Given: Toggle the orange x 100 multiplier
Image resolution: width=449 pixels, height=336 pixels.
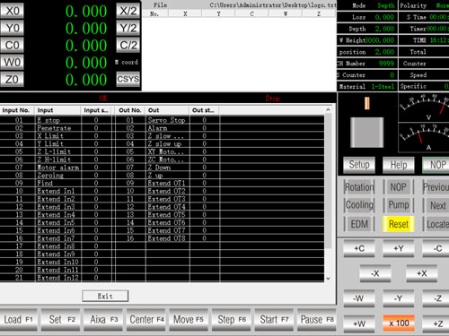Looking at the screenshot, I should pos(399,323).
